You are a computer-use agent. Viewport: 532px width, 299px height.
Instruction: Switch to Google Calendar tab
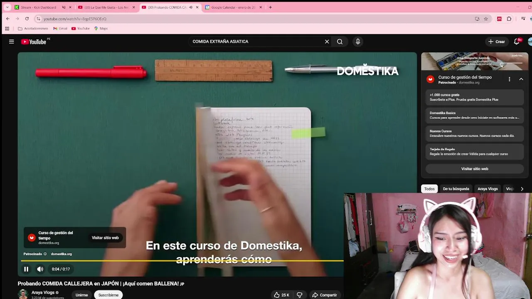(233, 7)
